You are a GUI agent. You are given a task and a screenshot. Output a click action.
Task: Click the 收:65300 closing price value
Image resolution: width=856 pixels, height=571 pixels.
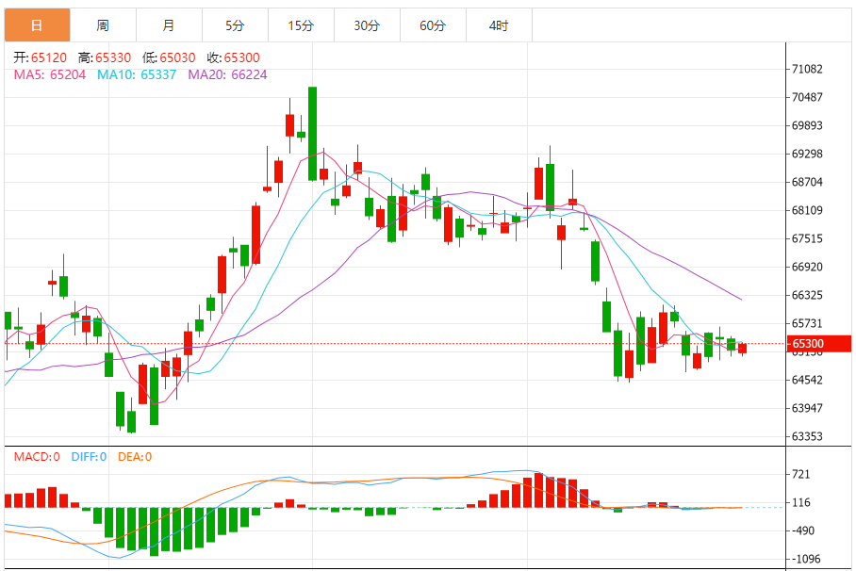click(x=233, y=57)
